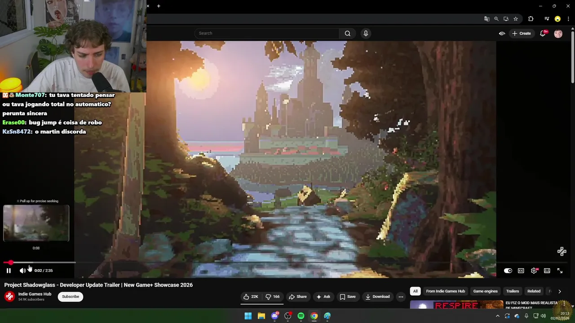Click the page scrollbar

click(x=572, y=56)
